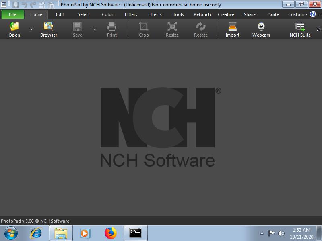
Task: Launch Internet Explorer from the taskbar
Action: 36,233
